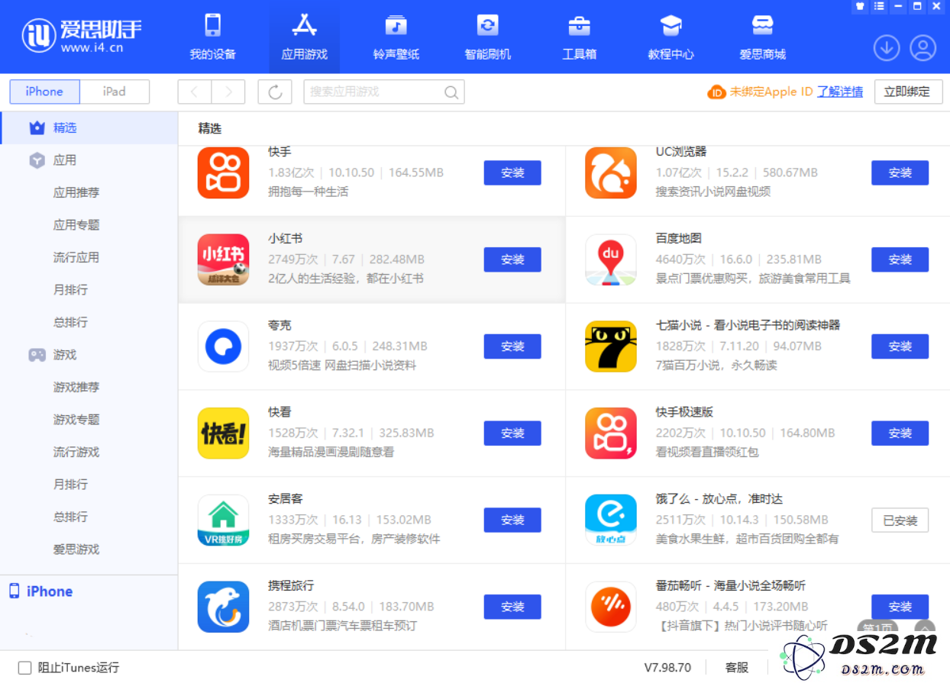The width and height of the screenshot is (950, 683).
Task: Open the 了解详情 link
Action: coord(840,92)
